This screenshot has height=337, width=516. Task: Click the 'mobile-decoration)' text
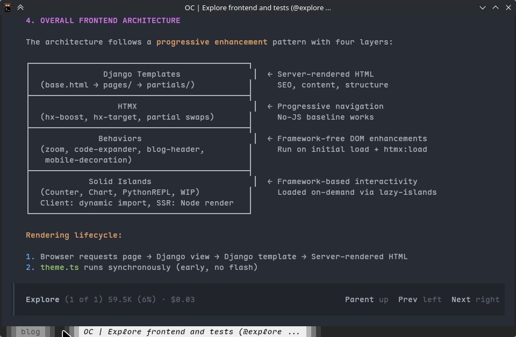tap(88, 160)
